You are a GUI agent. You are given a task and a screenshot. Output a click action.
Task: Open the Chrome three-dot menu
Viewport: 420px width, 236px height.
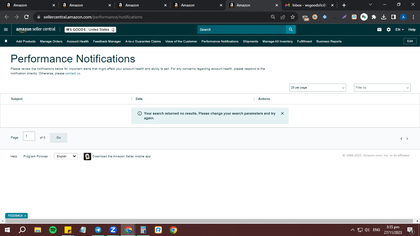tap(413, 17)
